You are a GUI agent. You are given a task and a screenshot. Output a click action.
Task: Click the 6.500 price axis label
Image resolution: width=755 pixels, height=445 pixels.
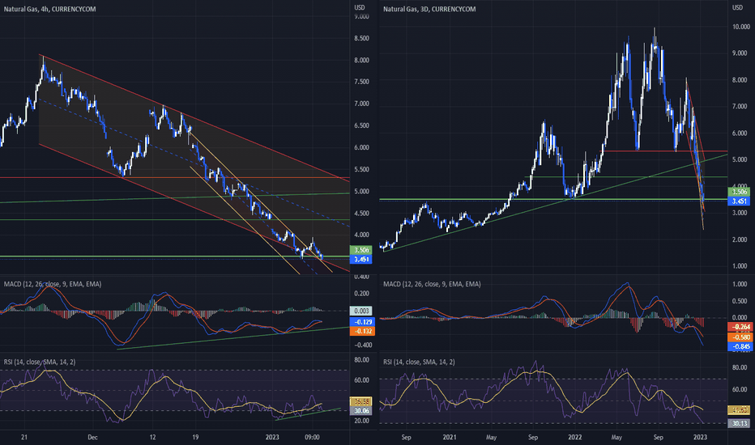pyautogui.click(x=361, y=125)
